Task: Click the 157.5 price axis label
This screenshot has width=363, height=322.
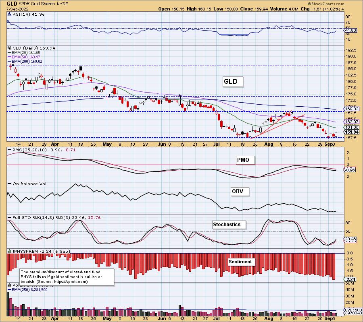Action: click(351, 138)
